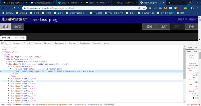Toggle the .cls class editor
The image size is (201, 106).
tap(195, 52)
